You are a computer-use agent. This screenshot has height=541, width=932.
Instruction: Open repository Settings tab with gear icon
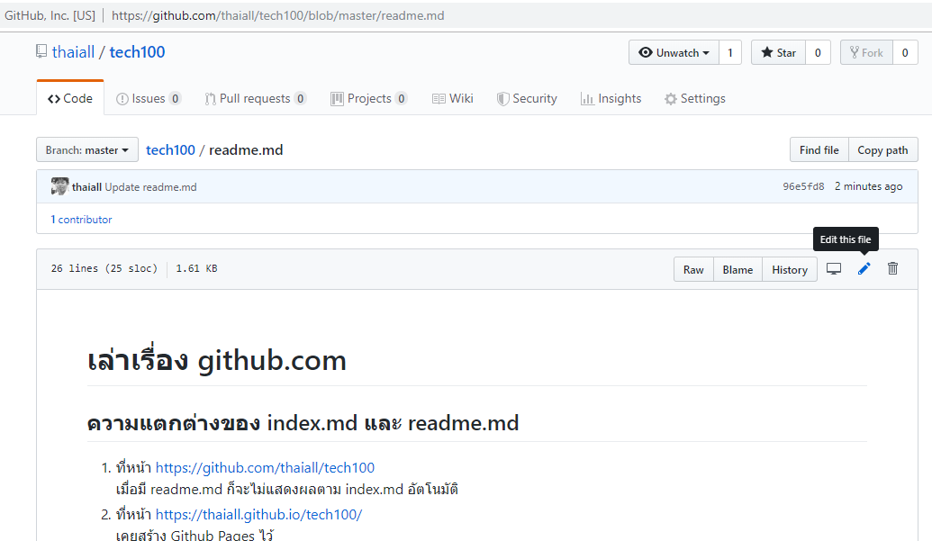point(694,99)
